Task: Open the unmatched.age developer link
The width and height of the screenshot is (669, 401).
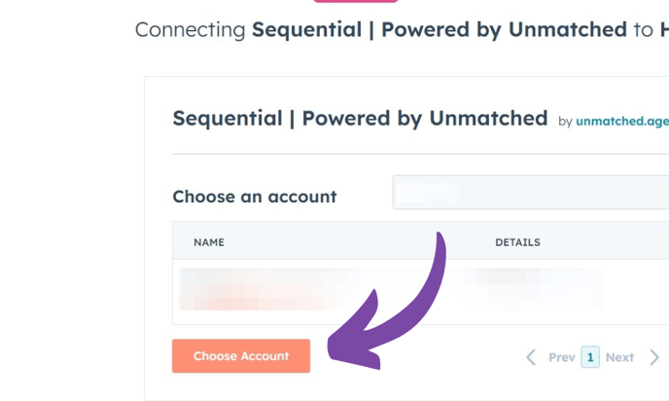Action: (x=622, y=122)
